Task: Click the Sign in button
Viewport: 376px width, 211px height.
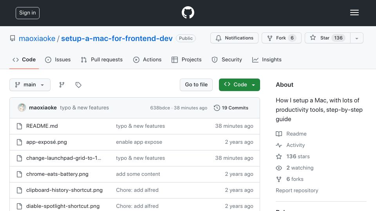Action: tap(27, 13)
